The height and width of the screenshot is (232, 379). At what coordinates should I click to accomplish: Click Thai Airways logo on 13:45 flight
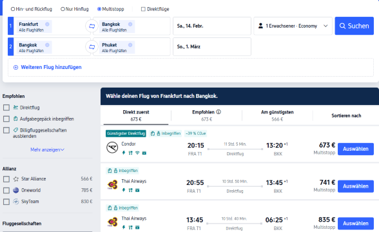[x=112, y=222]
